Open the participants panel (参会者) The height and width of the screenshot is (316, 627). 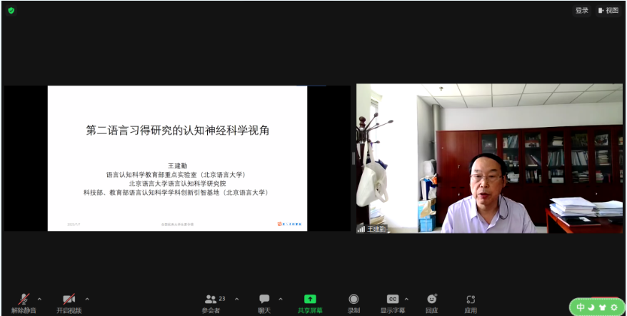pyautogui.click(x=211, y=302)
